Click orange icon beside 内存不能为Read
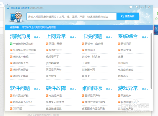 tap(11, 102)
